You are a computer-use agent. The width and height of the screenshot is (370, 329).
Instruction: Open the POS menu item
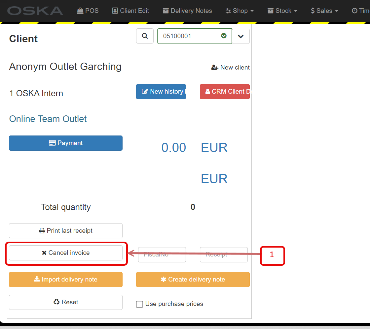point(88,11)
